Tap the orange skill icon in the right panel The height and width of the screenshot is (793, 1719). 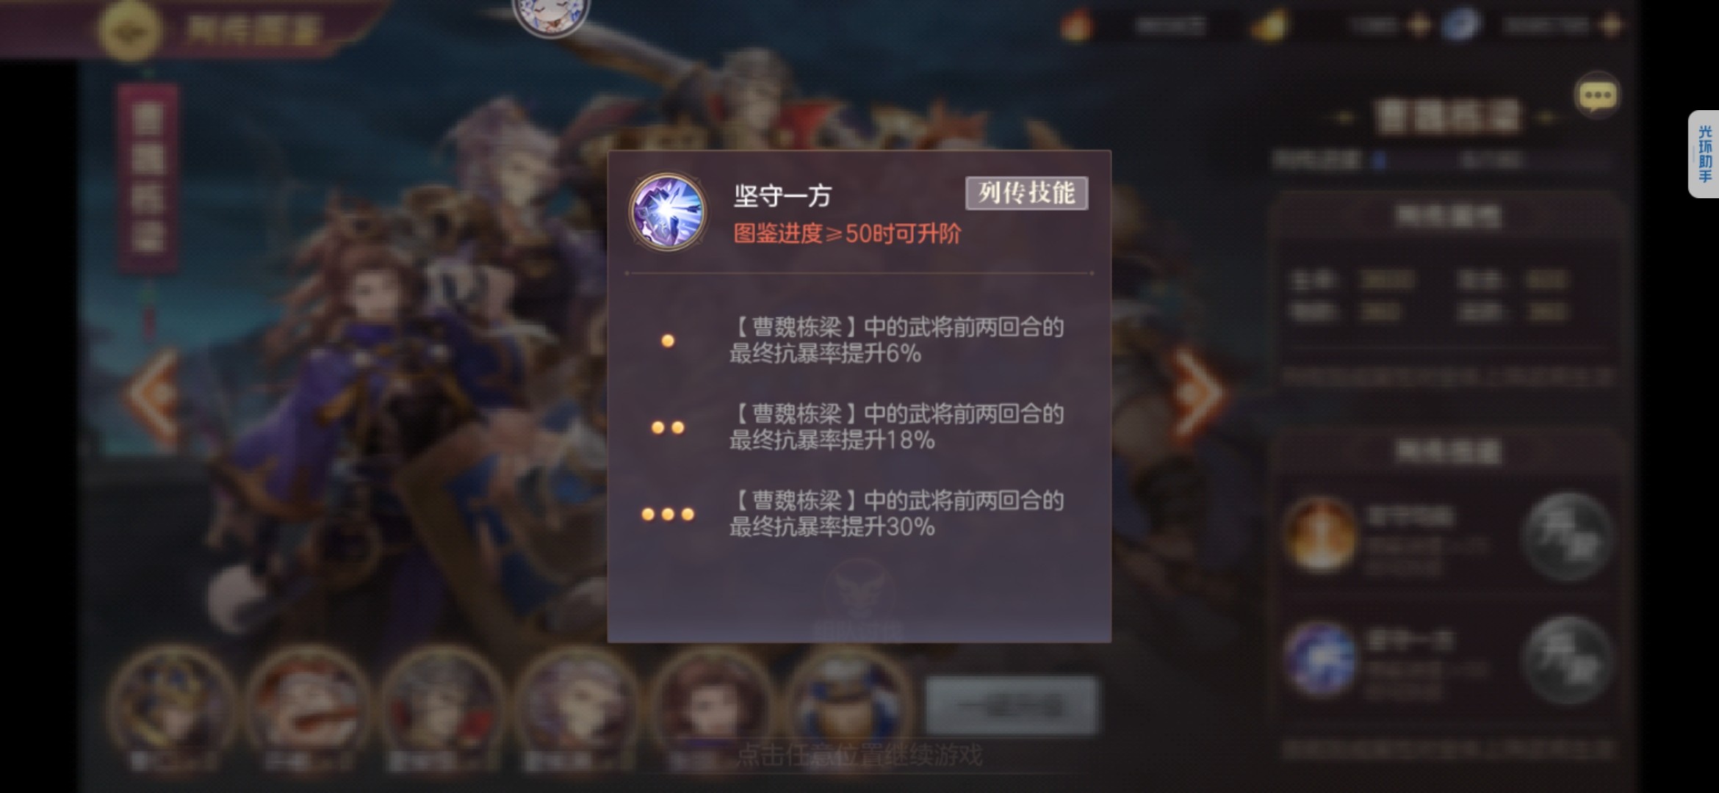pyautogui.click(x=1320, y=534)
